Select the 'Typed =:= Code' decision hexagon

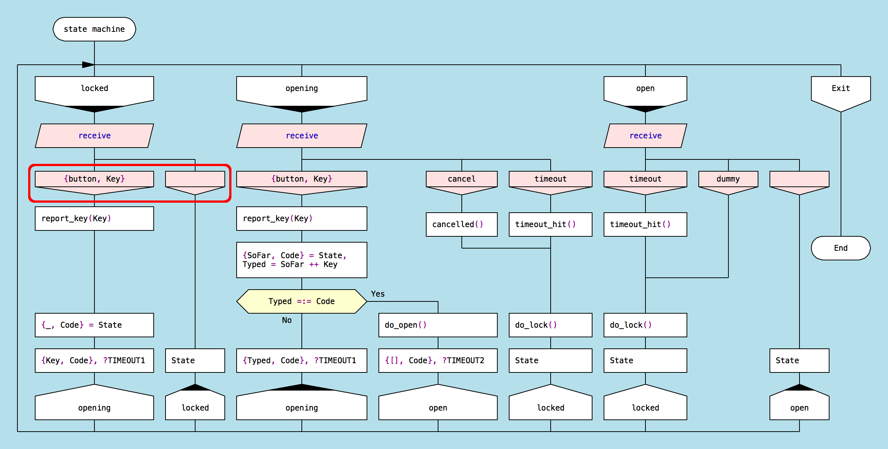301,301
